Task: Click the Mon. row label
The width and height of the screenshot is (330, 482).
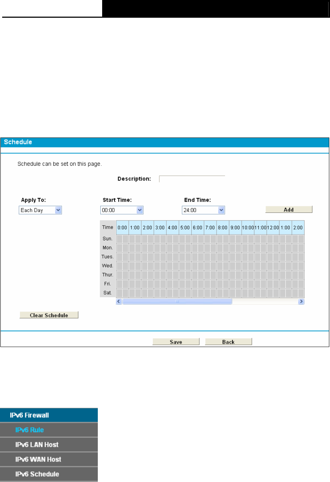Action: (x=108, y=248)
